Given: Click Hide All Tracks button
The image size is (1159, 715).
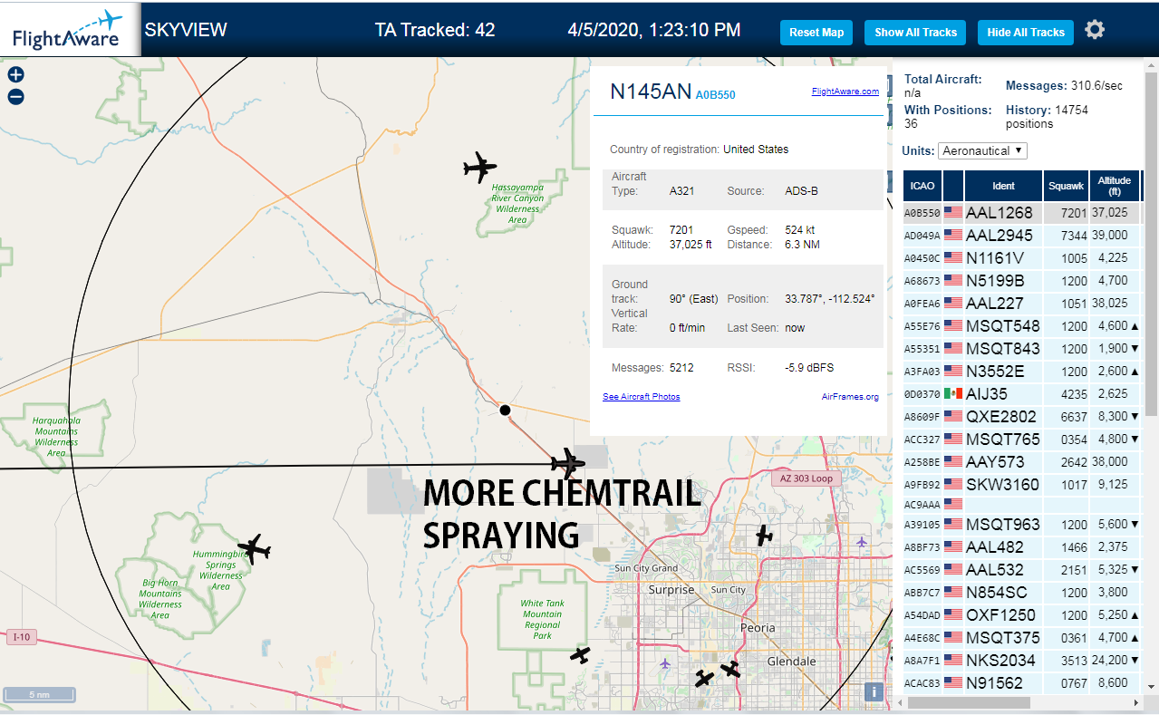Looking at the screenshot, I should 1026,33.
